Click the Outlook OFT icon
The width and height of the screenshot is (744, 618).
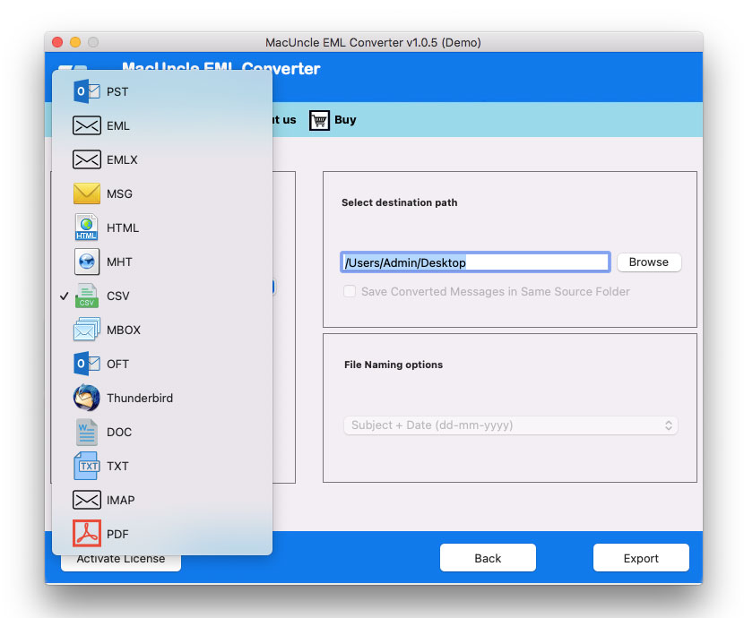(x=86, y=364)
